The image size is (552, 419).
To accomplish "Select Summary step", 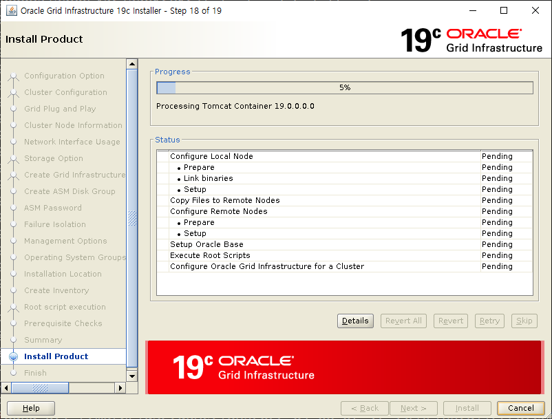I will coord(43,340).
